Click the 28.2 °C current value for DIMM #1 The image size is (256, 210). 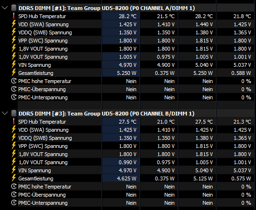tap(128, 16)
